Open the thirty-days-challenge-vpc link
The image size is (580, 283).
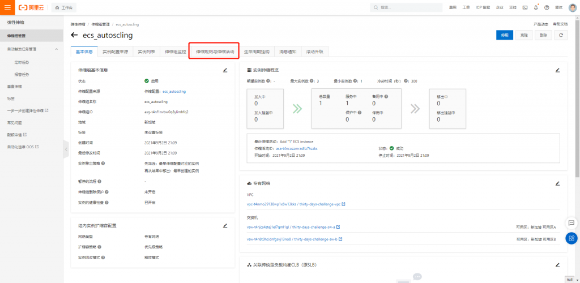click(x=293, y=204)
